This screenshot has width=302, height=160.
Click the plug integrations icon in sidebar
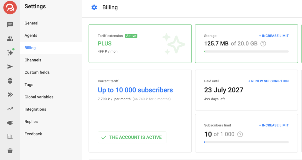click(x=10, y=123)
